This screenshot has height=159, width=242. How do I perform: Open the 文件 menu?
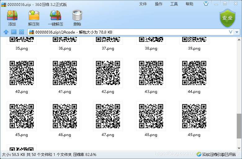[x=143, y=4]
